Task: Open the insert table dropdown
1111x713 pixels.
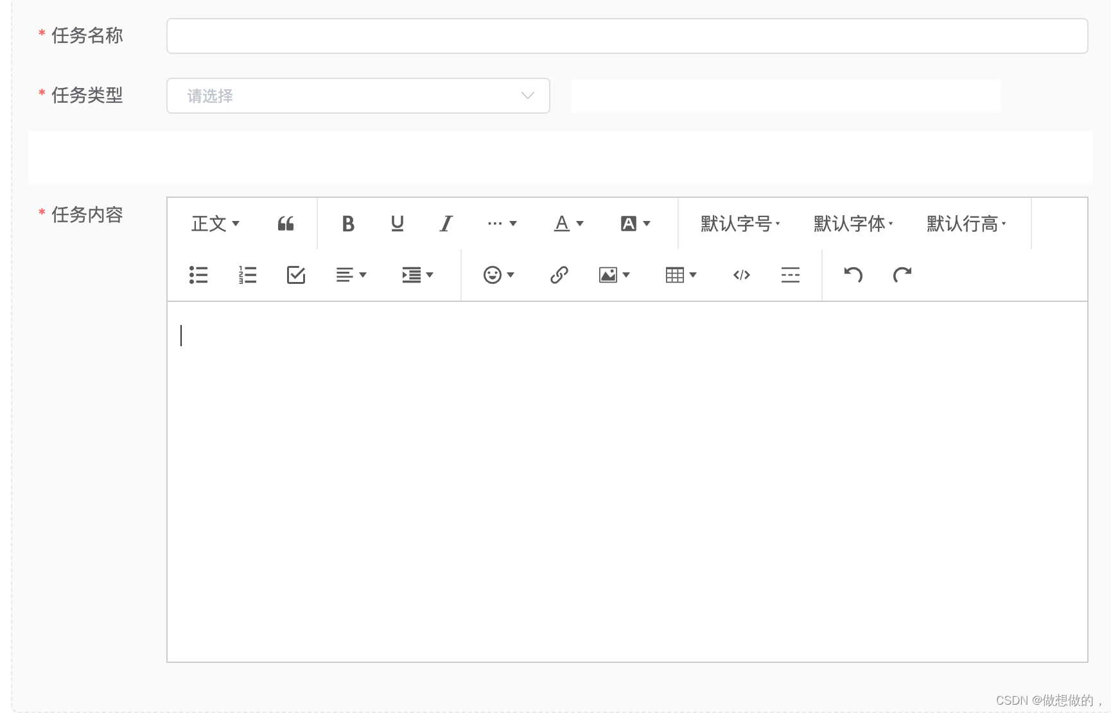Action: (681, 275)
